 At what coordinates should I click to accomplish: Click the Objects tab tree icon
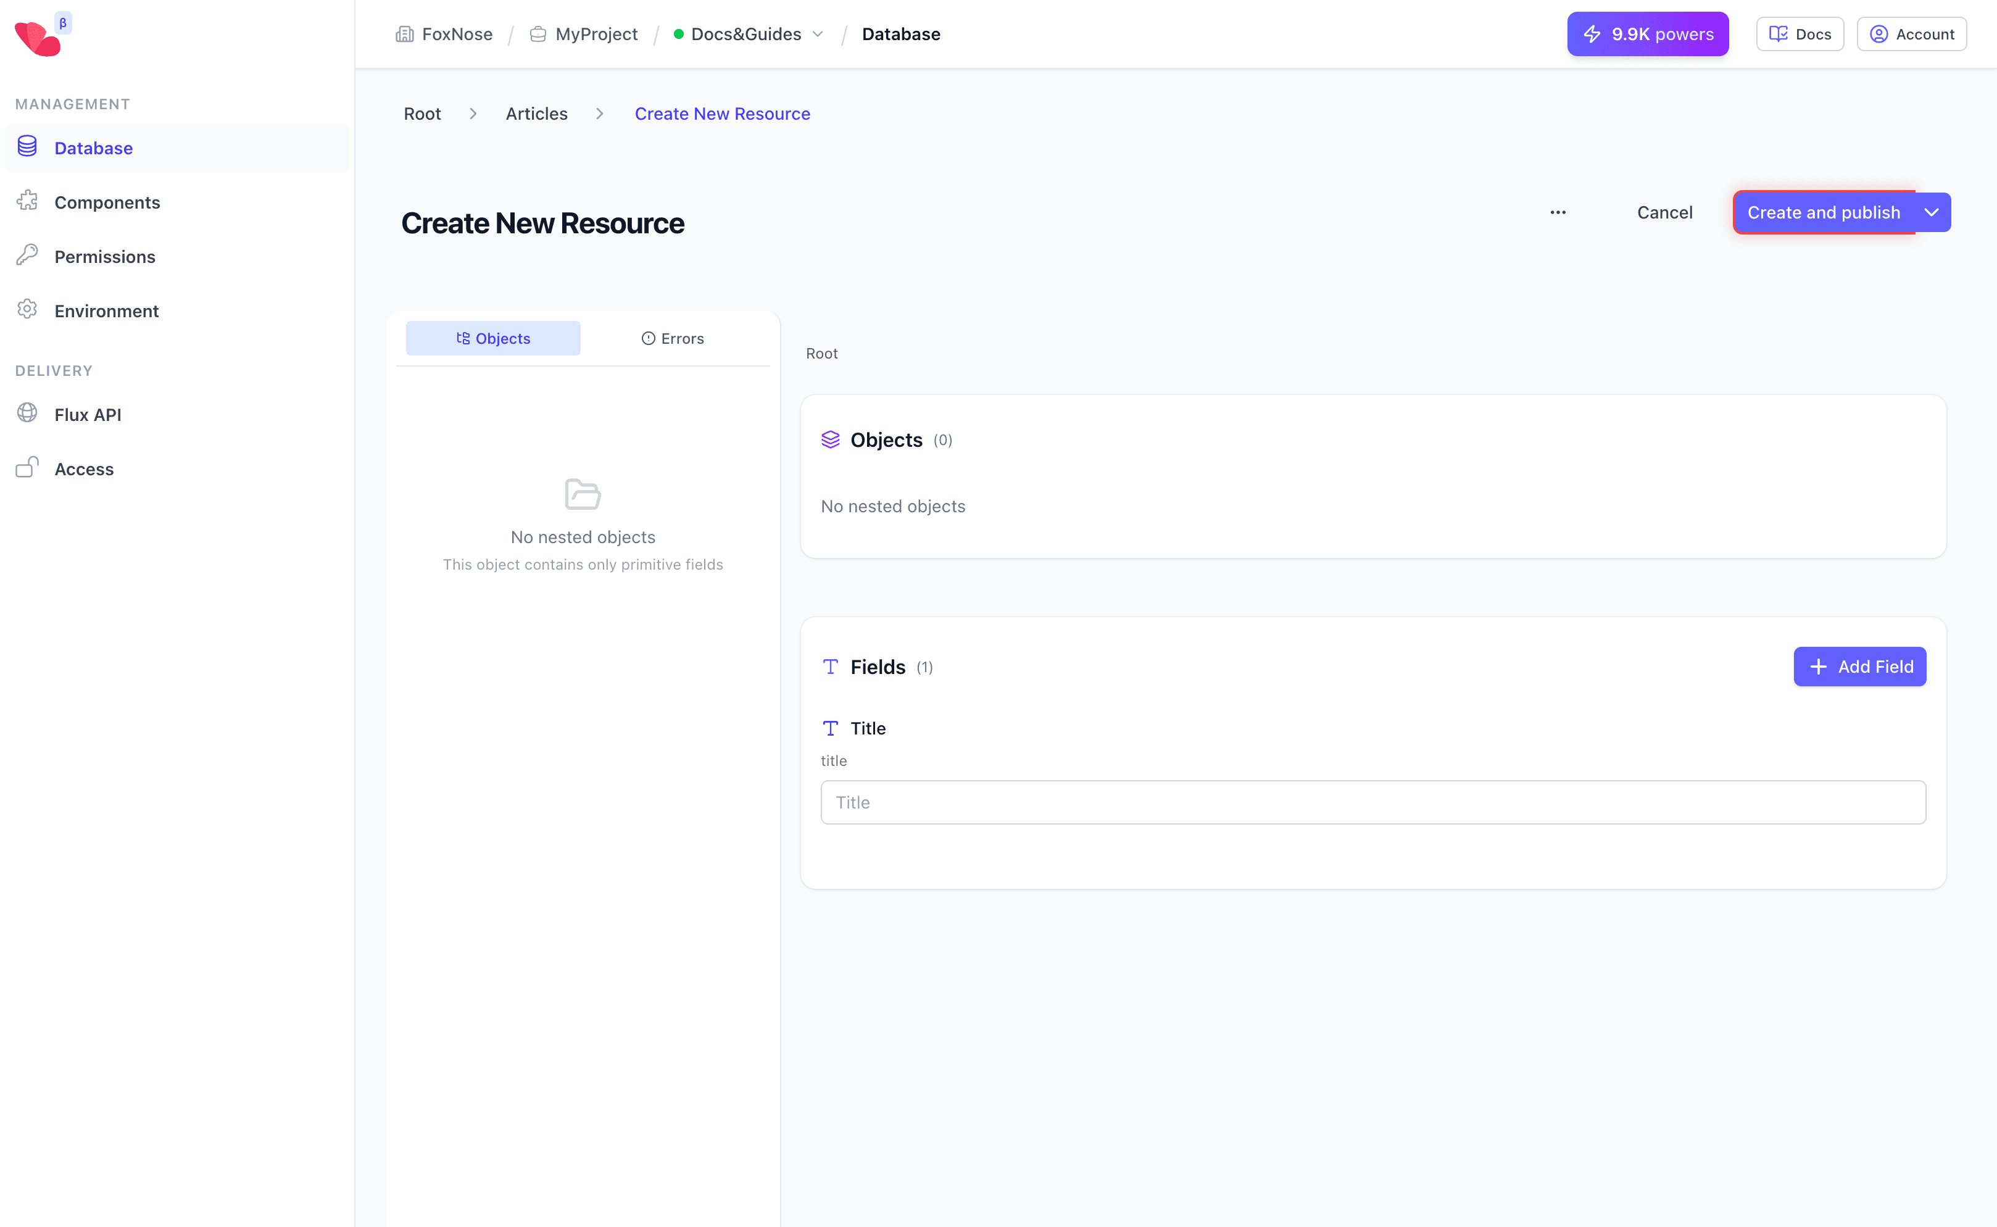click(463, 338)
